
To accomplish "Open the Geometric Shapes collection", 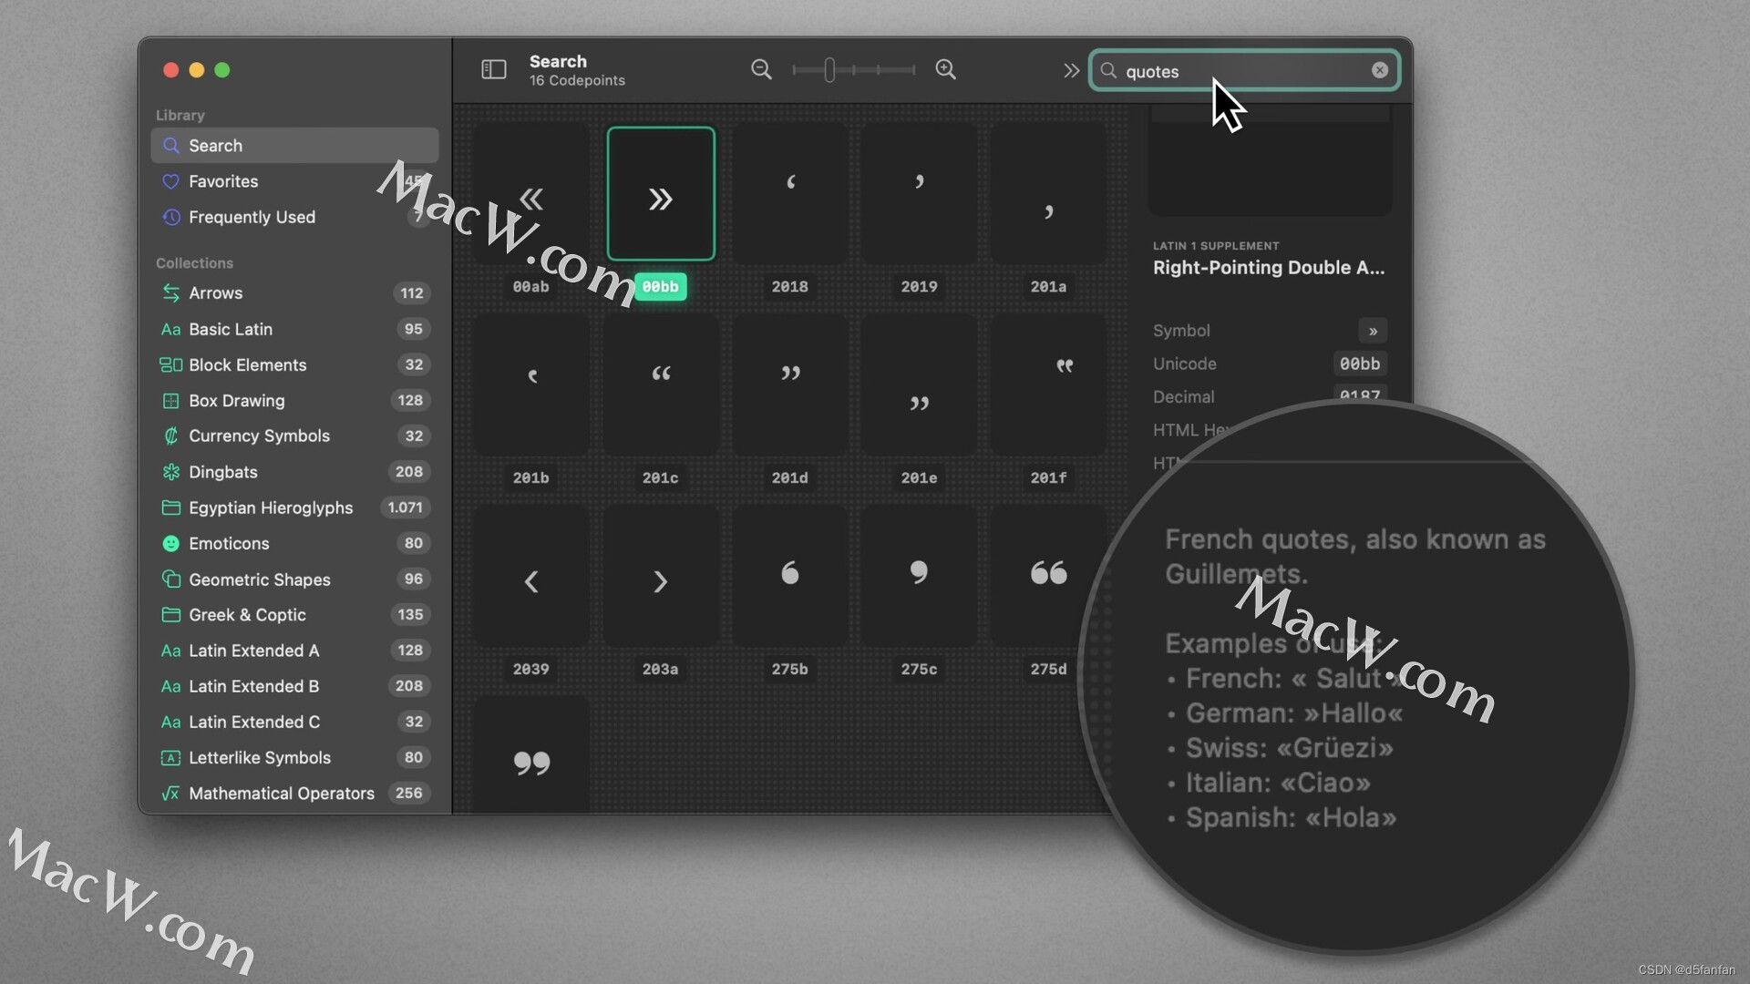I will click(260, 579).
